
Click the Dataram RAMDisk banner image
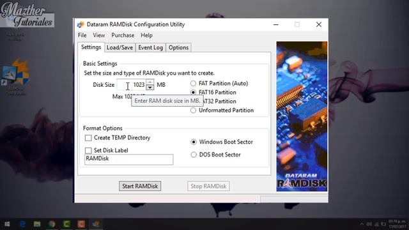[302, 116]
